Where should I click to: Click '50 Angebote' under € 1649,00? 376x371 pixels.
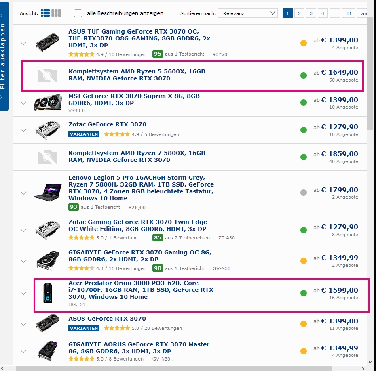tap(343, 80)
